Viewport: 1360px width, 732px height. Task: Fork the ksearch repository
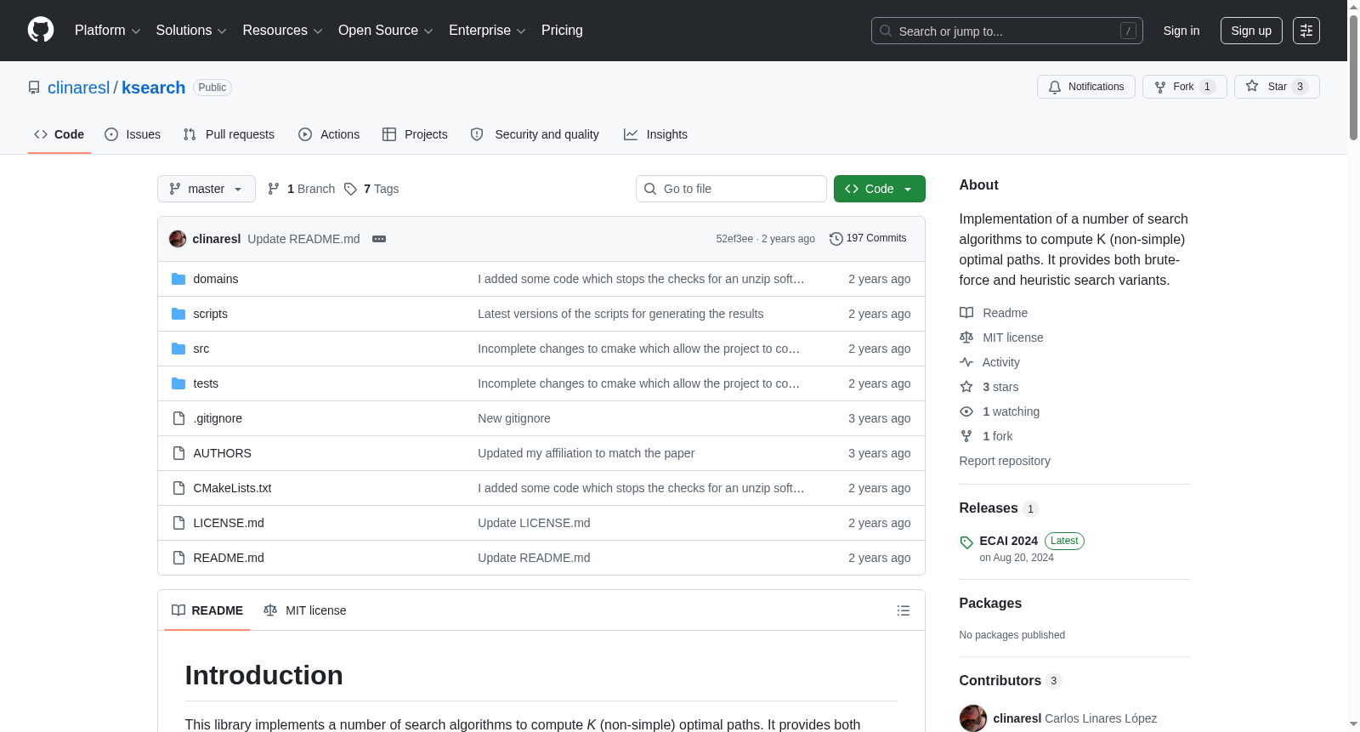pyautogui.click(x=1184, y=87)
